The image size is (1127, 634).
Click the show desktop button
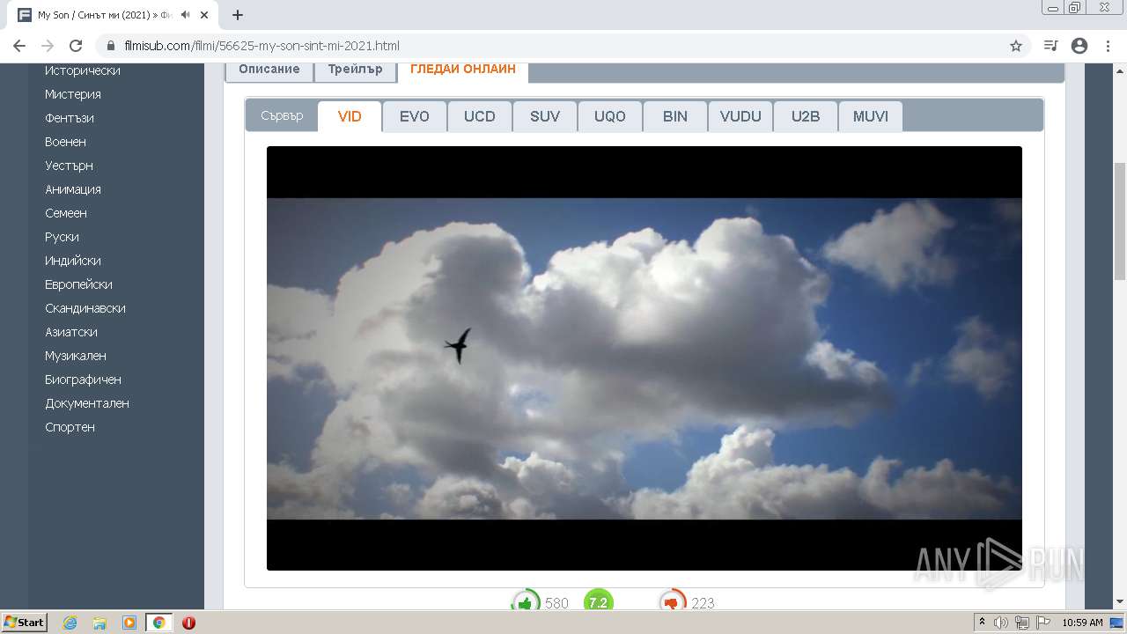(x=1117, y=623)
